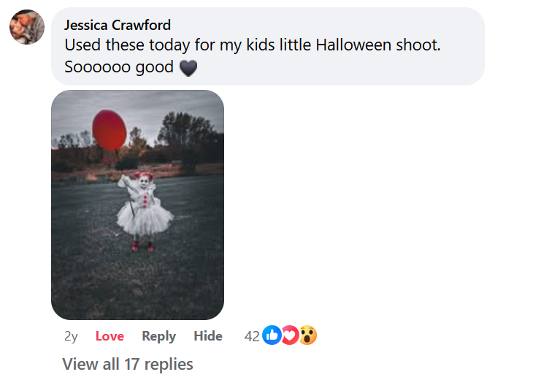Click the black heart emoji in comment
Image resolution: width=533 pixels, height=380 pixels.
[188, 68]
